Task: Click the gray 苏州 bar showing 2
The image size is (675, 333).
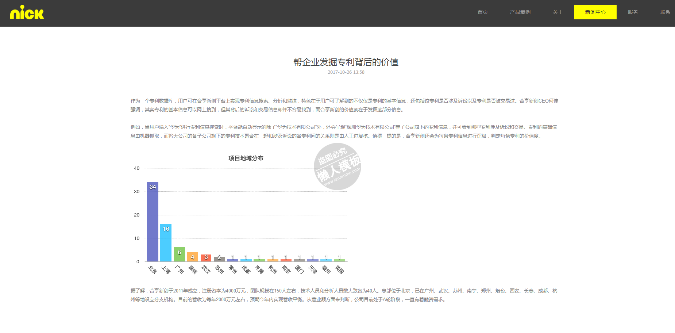Action: tap(219, 259)
